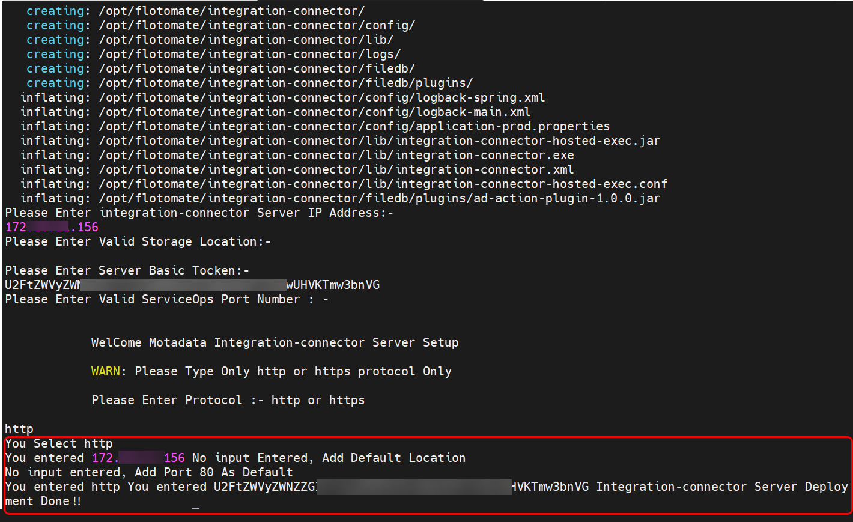This screenshot has width=853, height=522.
Task: Click the Valid ServiceOps Port Number prompt
Action: pyautogui.click(x=166, y=299)
